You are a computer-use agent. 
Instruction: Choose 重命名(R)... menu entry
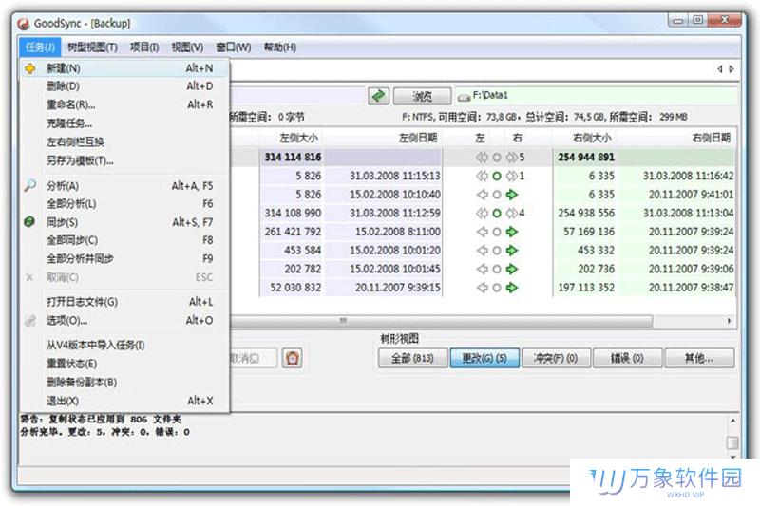click(x=125, y=104)
